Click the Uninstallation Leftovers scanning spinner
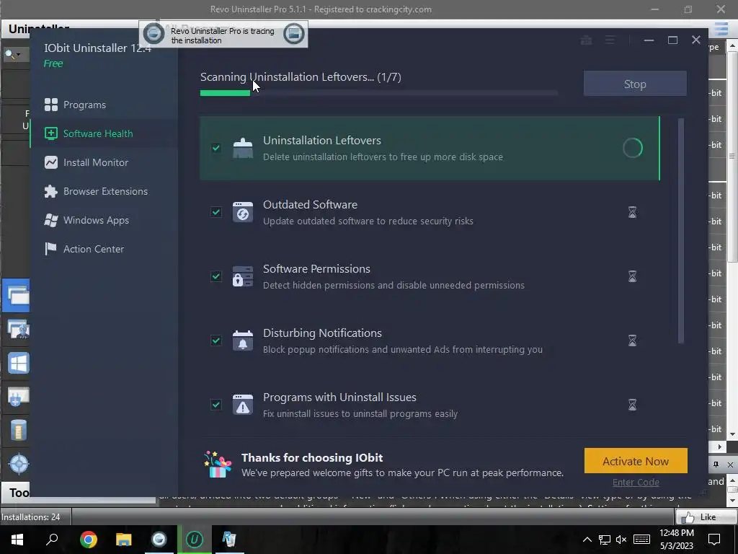The width and height of the screenshot is (738, 554). click(633, 148)
